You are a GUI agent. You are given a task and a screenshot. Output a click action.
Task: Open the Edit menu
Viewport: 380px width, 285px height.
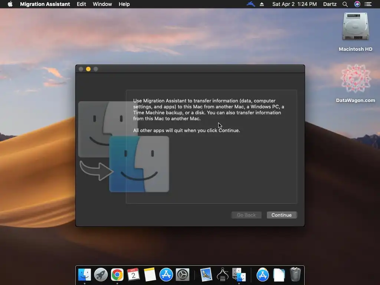click(81, 4)
